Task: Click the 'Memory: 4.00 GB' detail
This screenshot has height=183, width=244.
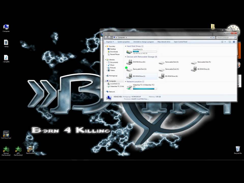Action: pyautogui.click(x=155, y=97)
